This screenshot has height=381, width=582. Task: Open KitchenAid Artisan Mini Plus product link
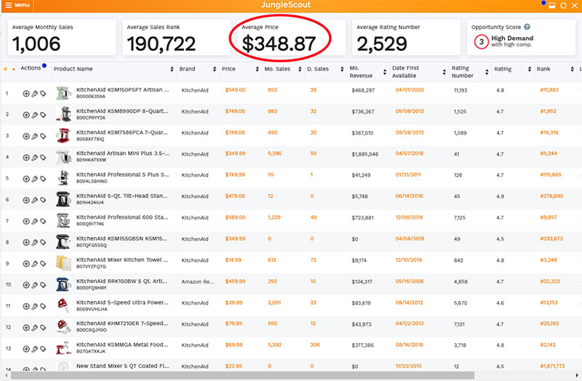click(x=122, y=153)
